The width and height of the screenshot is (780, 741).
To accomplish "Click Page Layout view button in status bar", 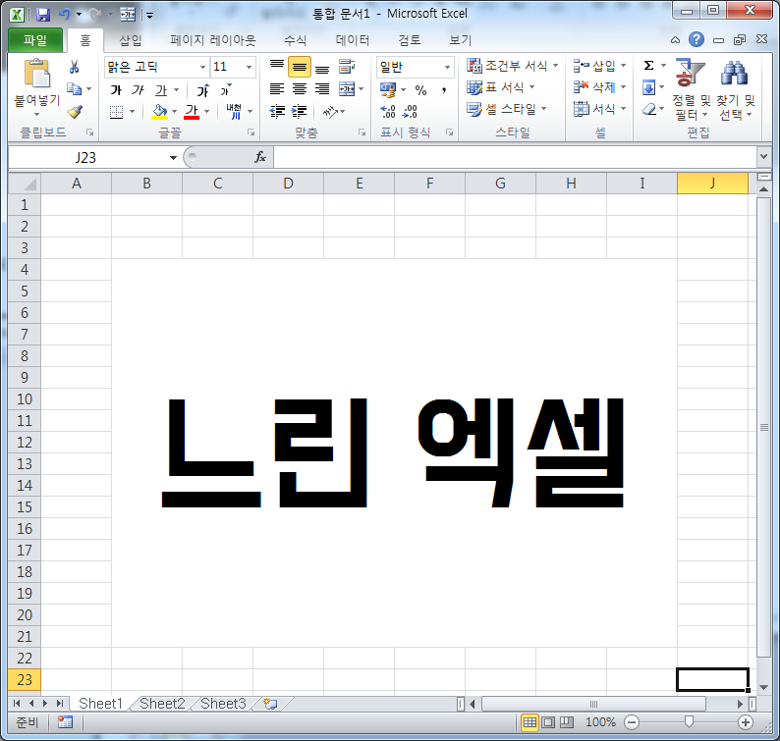I will [x=548, y=722].
